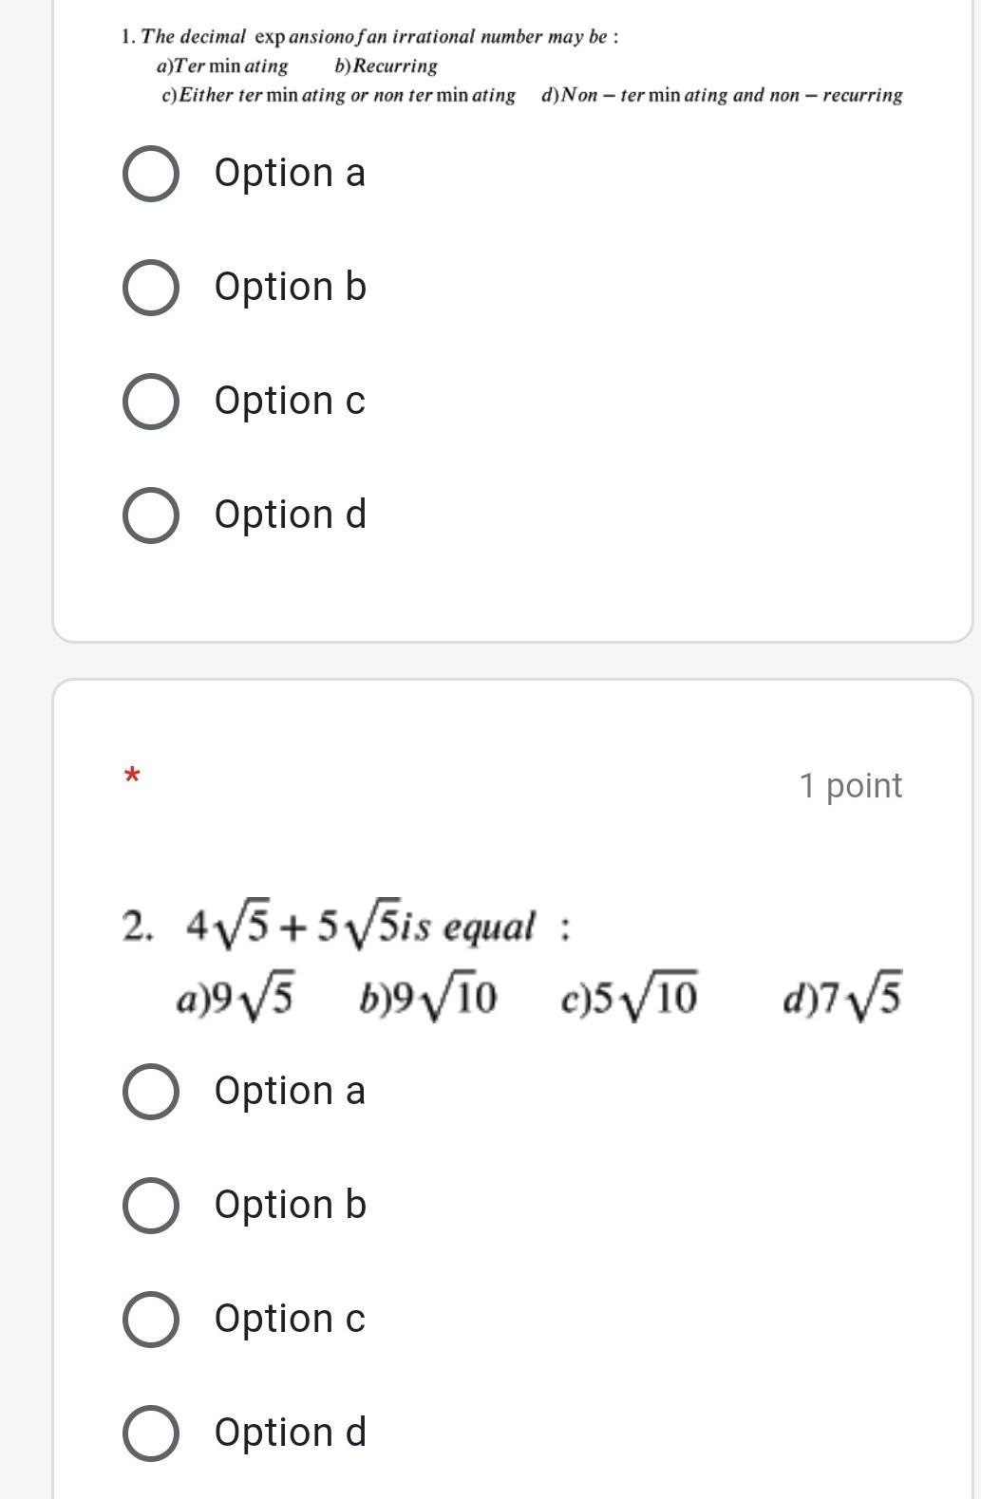The width and height of the screenshot is (981, 1499).
Task: Click the "b) Recurring" choice text
Action: click(x=387, y=66)
